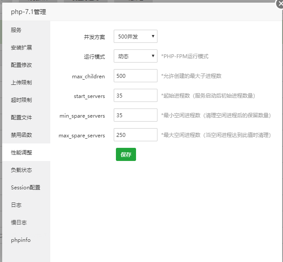
Task: Open 慢日志 section
Action: click(26, 223)
